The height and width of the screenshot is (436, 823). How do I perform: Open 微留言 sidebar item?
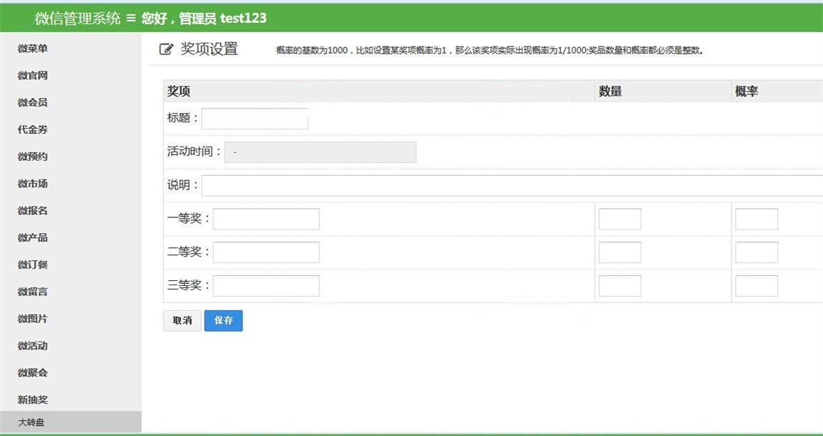coord(32,292)
